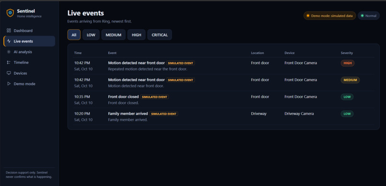Open the Devices page
386x186 pixels.
tap(29, 73)
